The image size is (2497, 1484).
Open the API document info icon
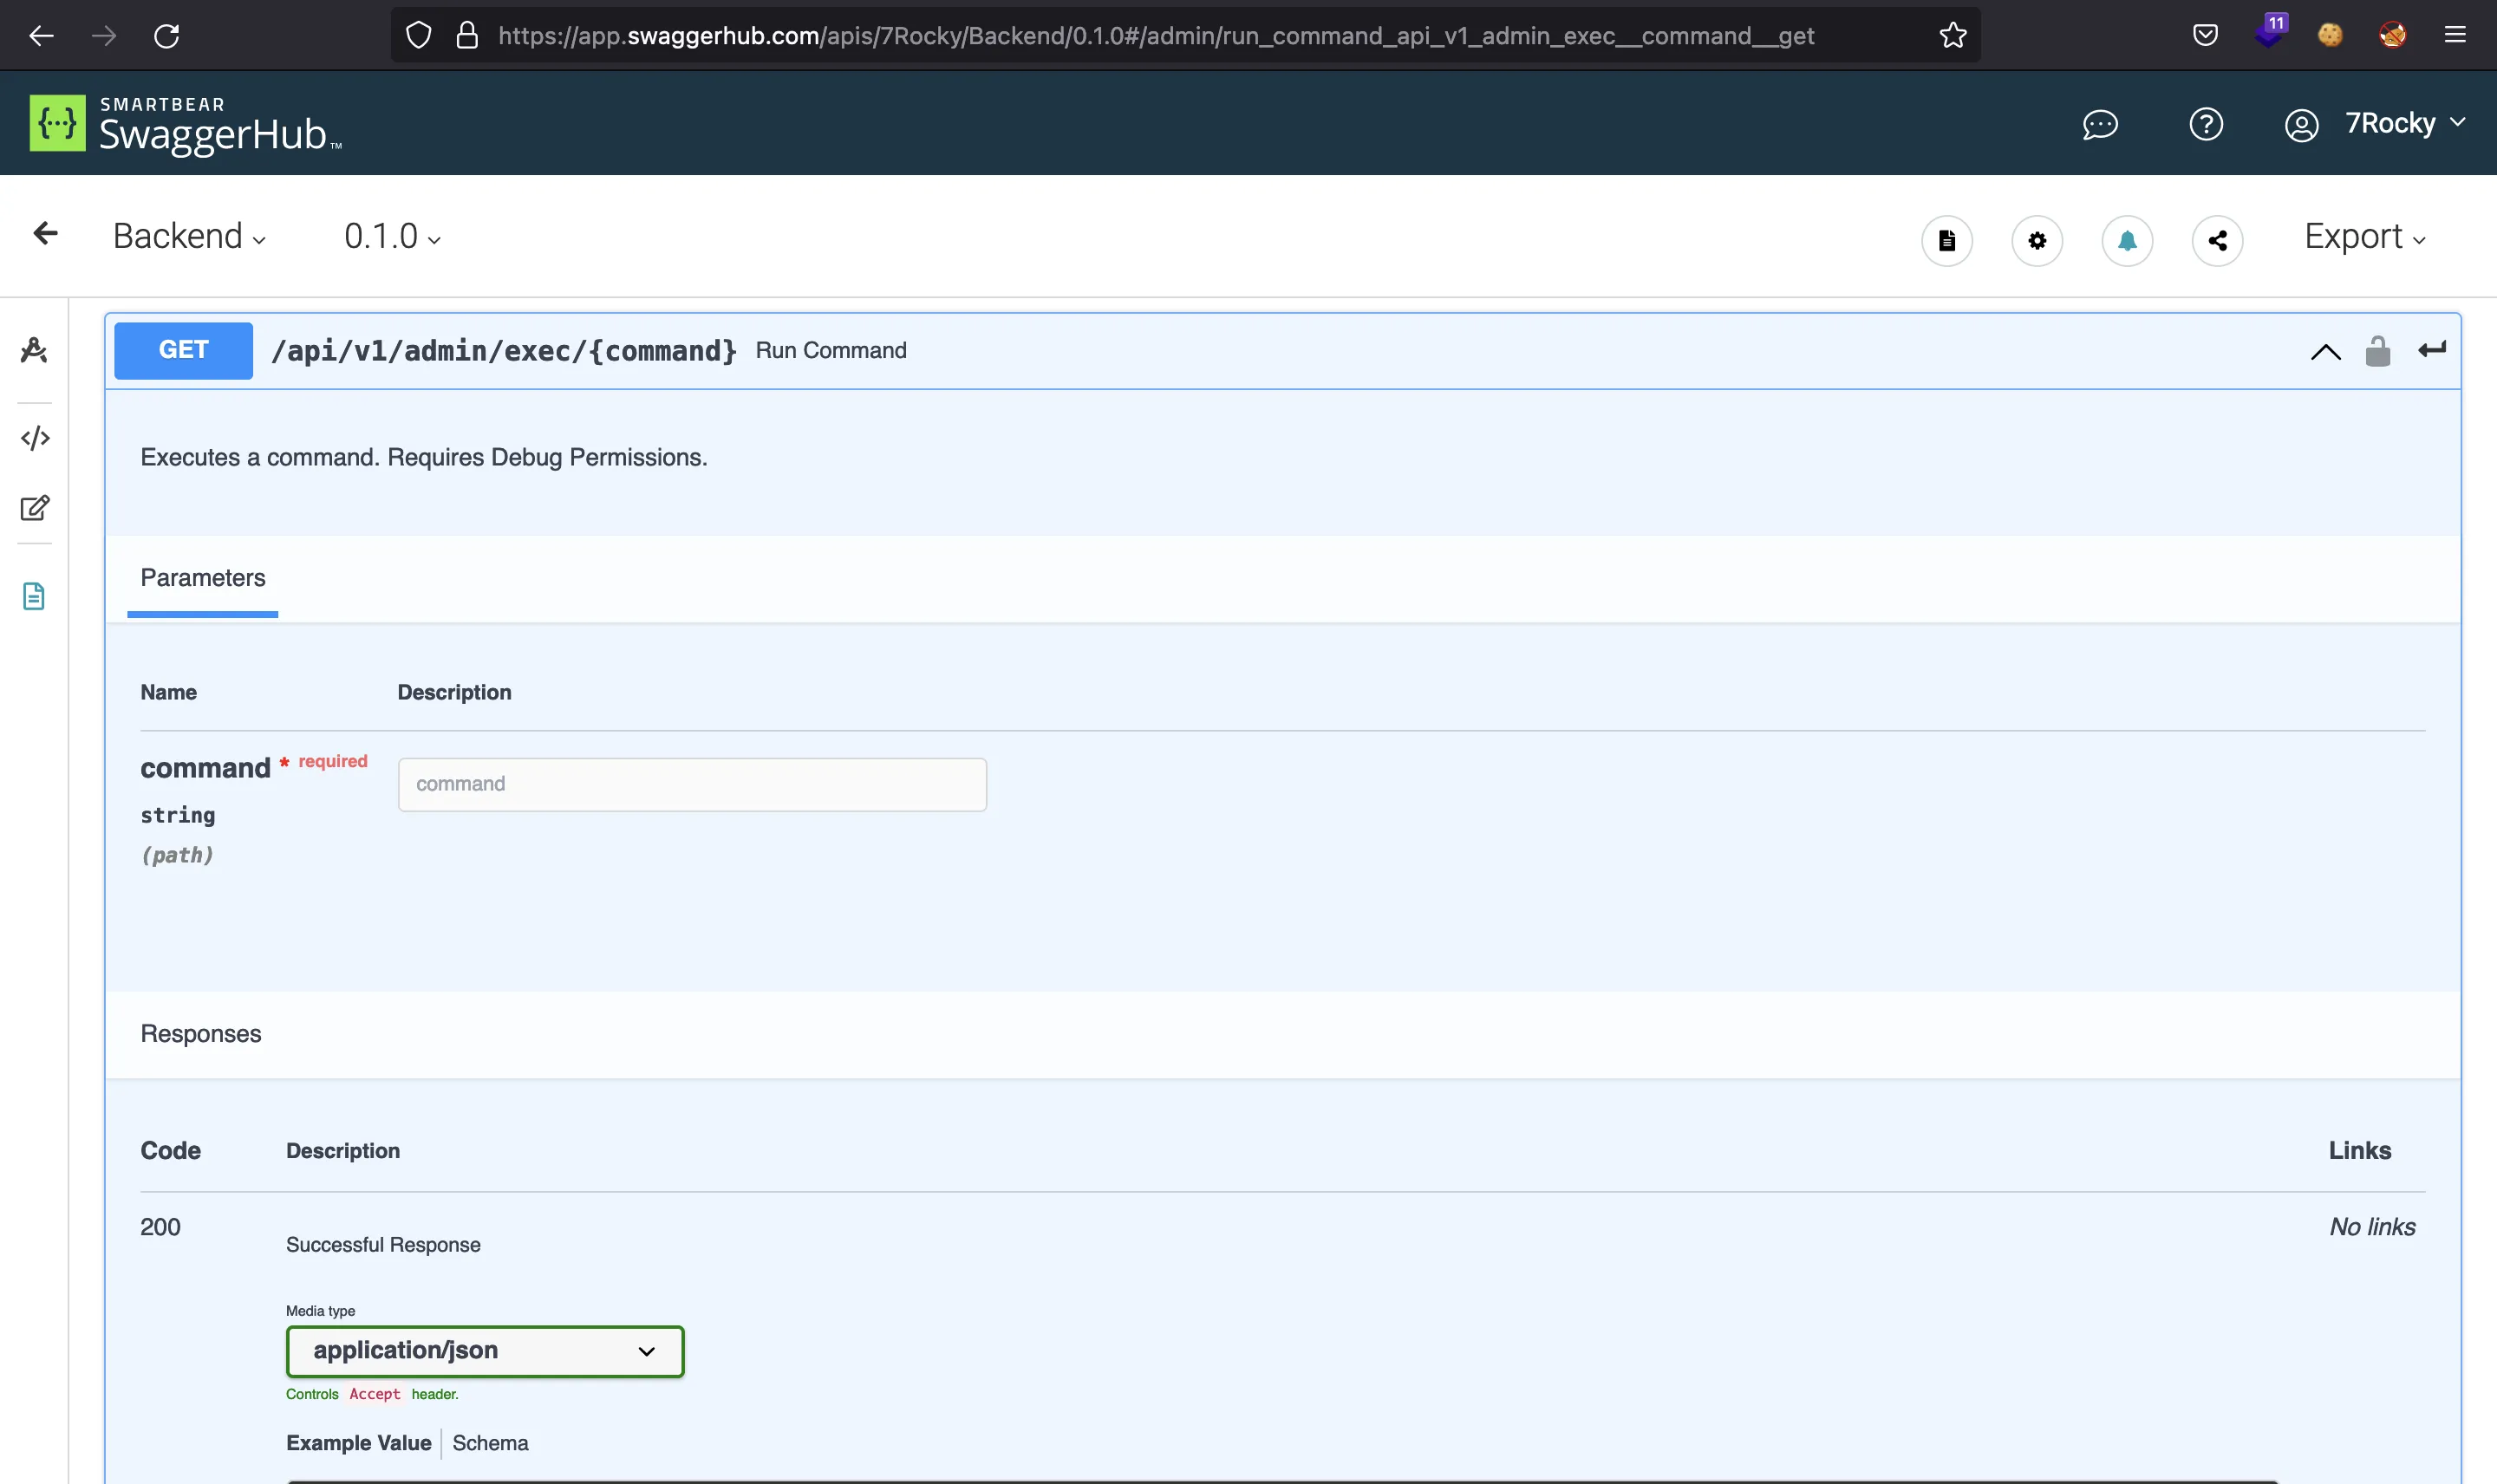[1946, 241]
